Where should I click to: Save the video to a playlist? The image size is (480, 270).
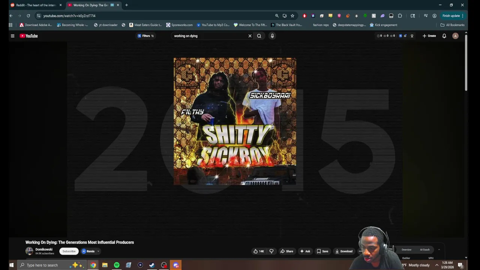(322, 251)
